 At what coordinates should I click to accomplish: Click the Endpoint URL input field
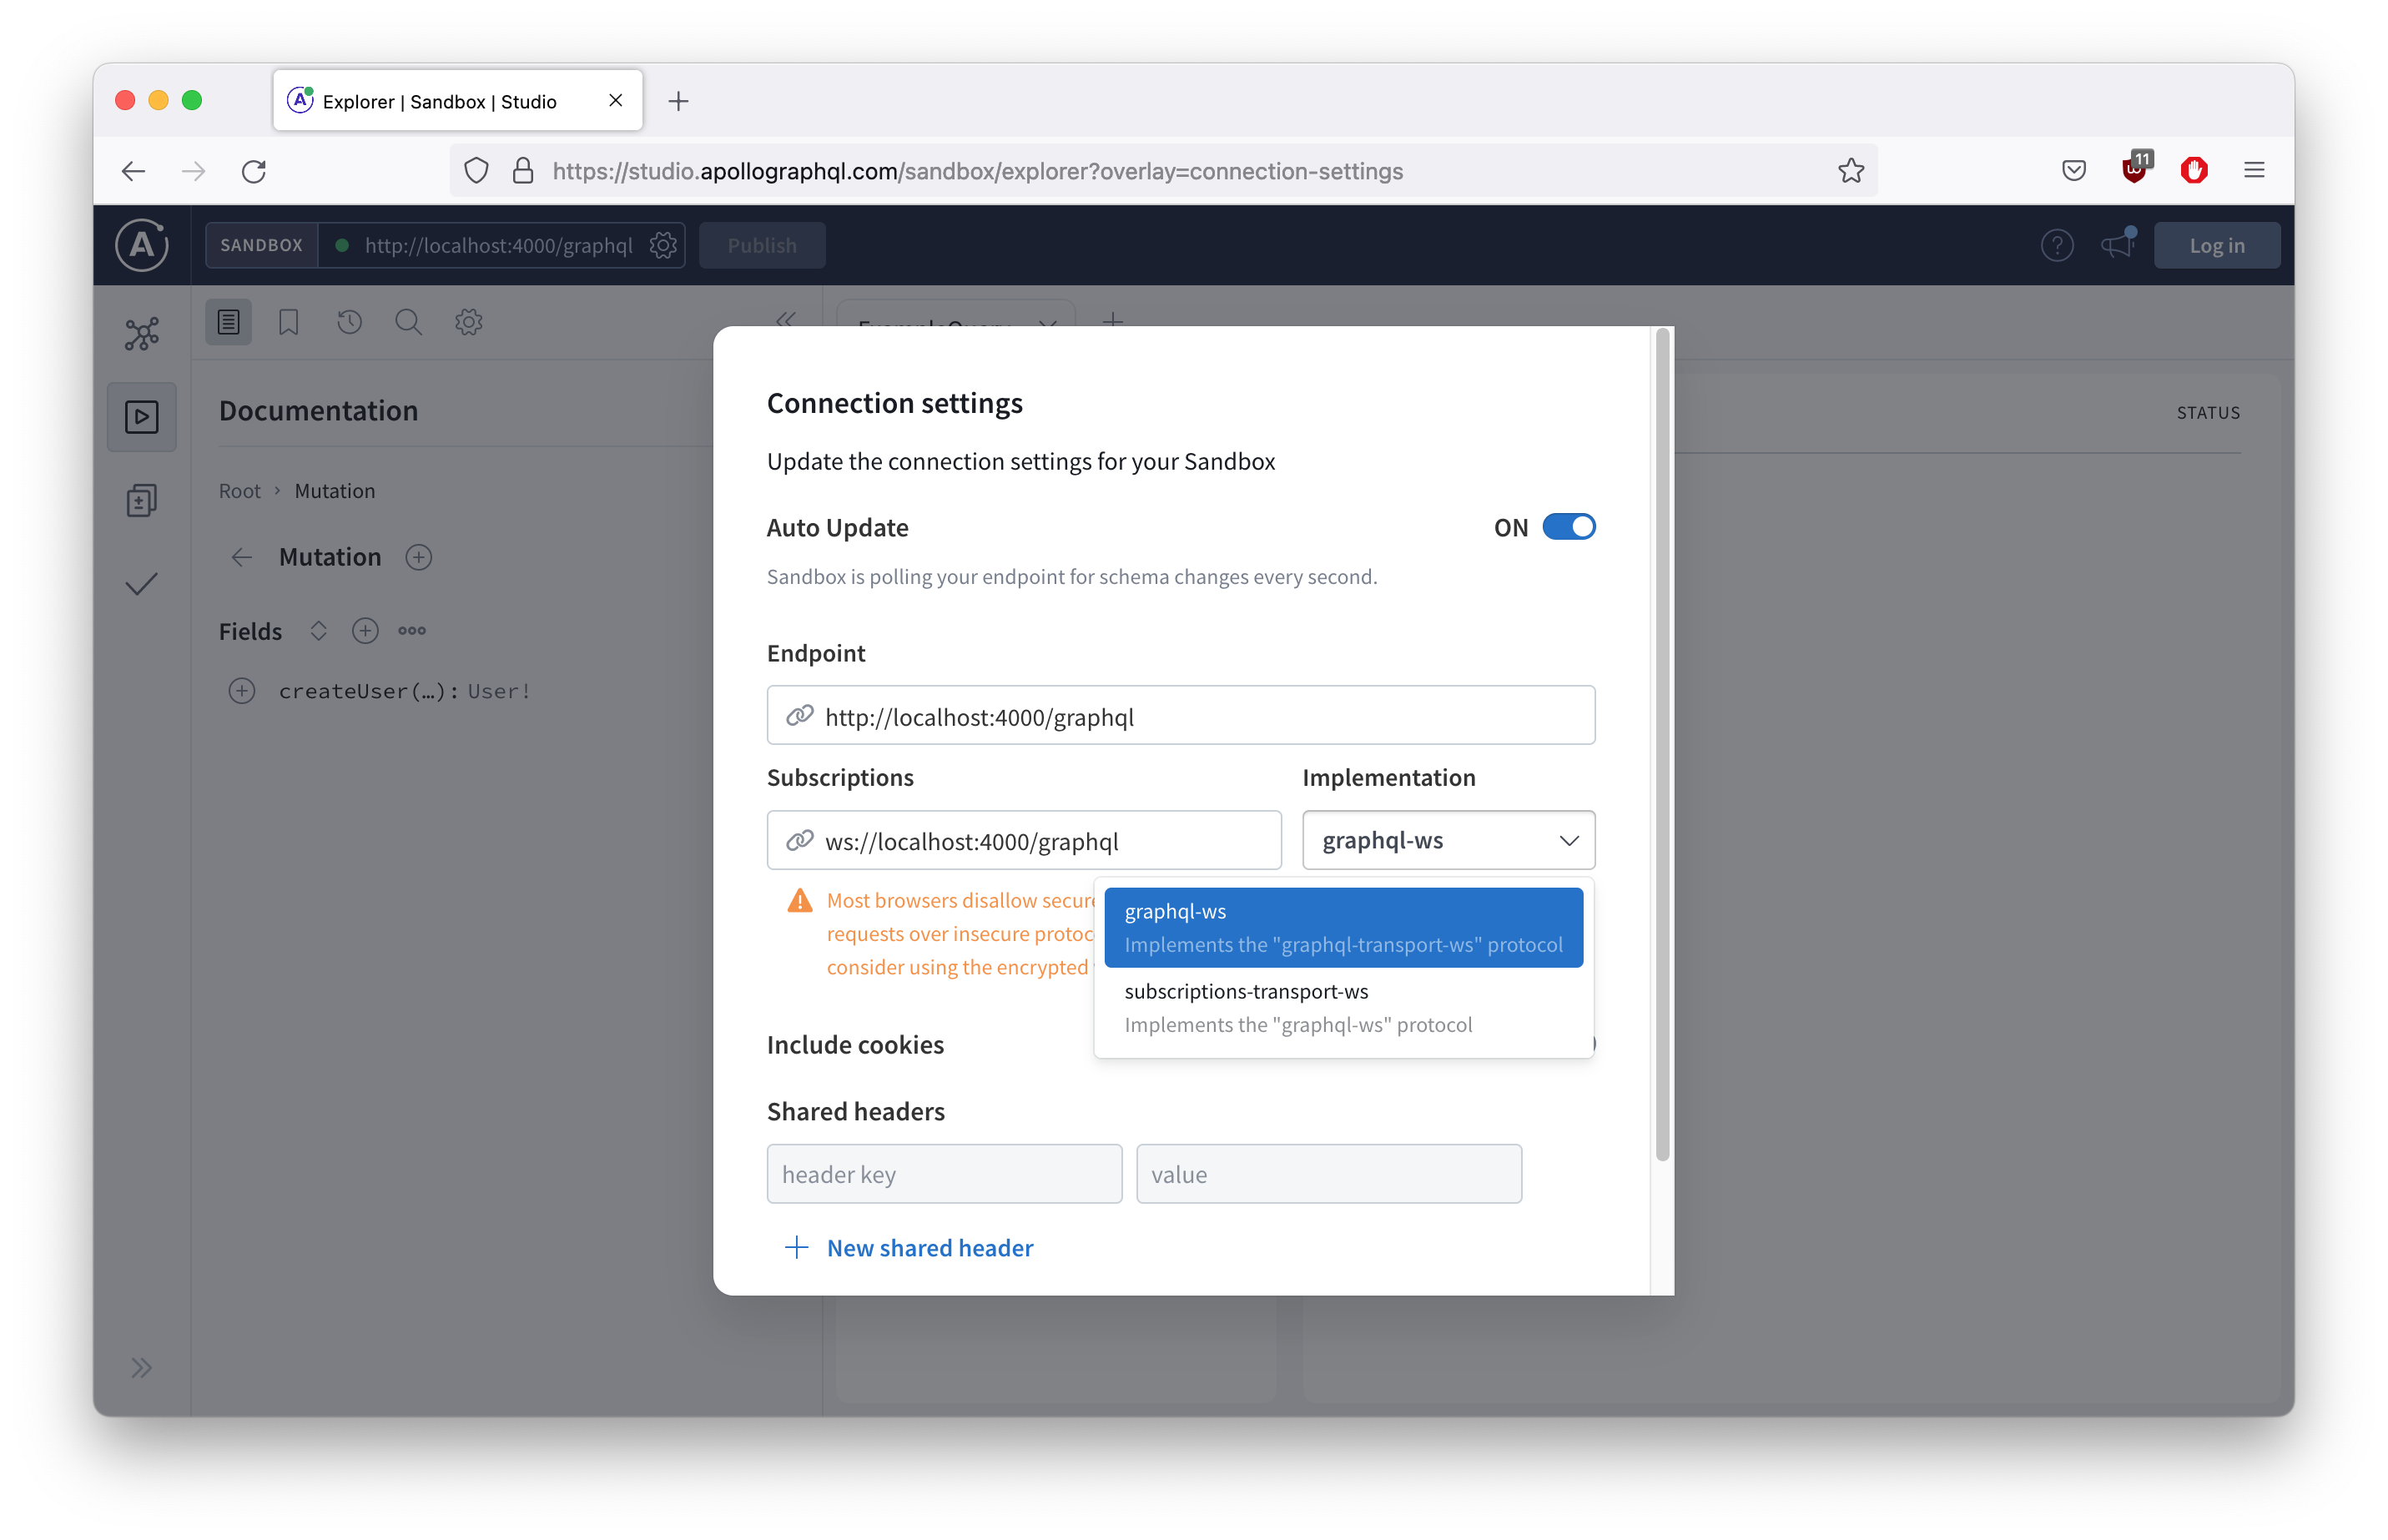[x=1180, y=716]
